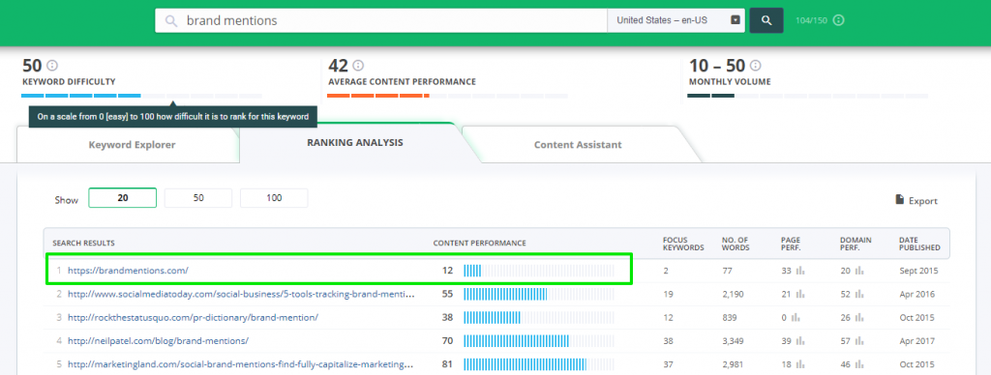This screenshot has height=375, width=991.
Task: Open the marketingland.com search result link
Action: [241, 364]
